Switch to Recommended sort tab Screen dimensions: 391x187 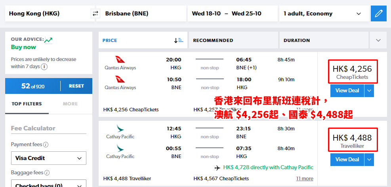[233, 40]
